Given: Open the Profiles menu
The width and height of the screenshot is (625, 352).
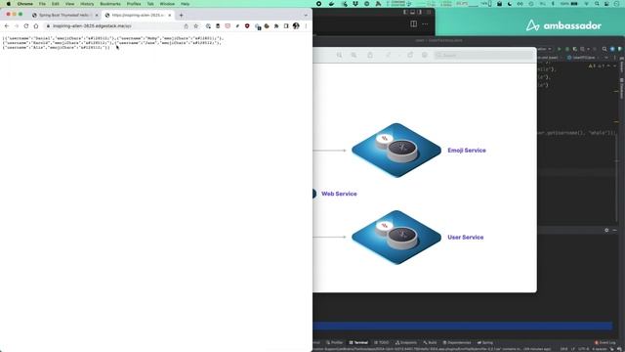Looking at the screenshot, I should (134, 4).
